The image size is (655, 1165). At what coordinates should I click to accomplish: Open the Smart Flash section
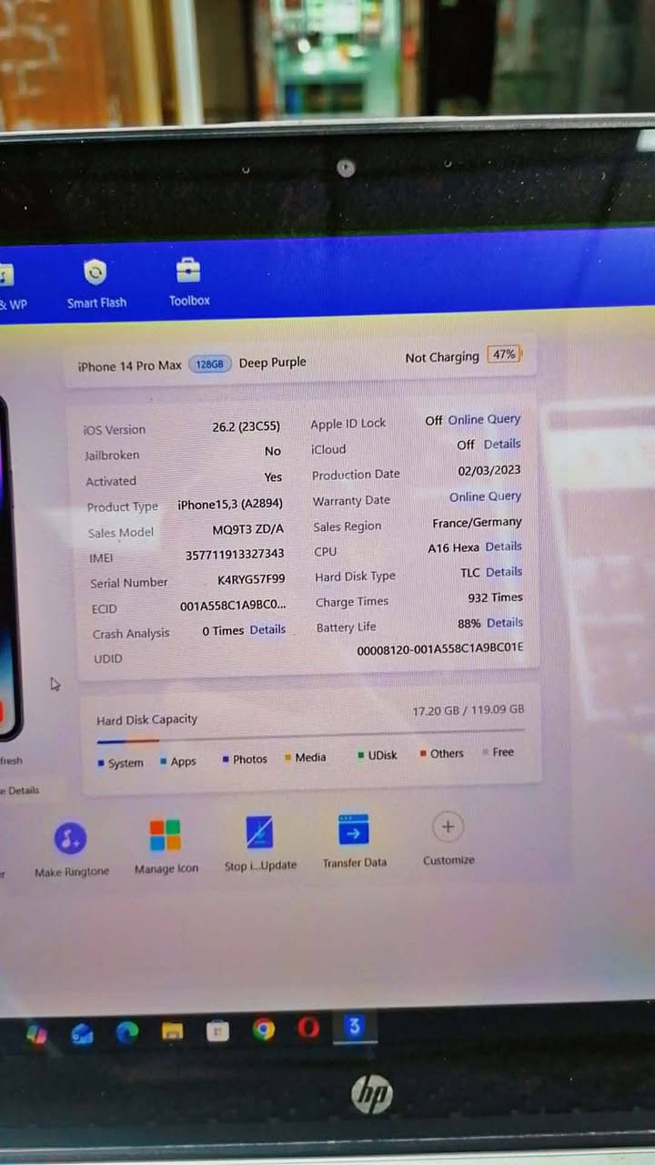coord(96,273)
